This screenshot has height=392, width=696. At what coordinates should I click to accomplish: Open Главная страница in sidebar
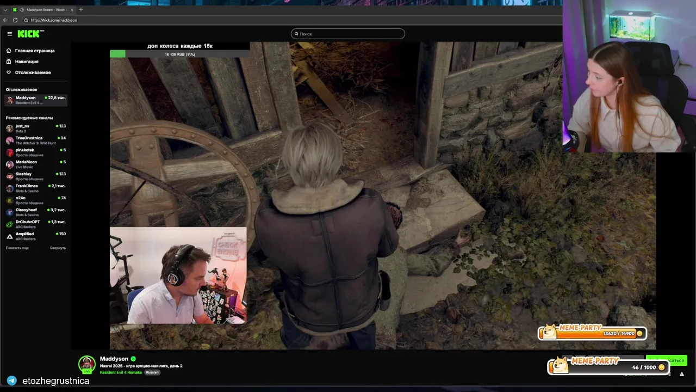[x=35, y=51]
